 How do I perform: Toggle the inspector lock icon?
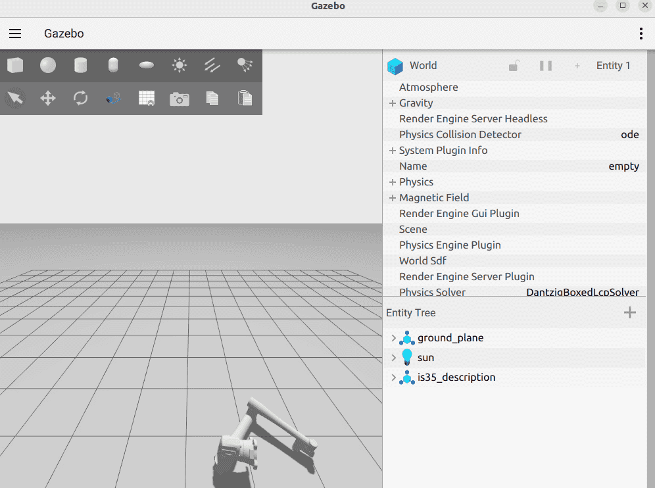point(514,66)
